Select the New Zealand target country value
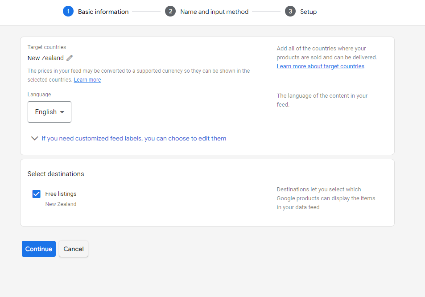425x297 pixels. (45, 58)
